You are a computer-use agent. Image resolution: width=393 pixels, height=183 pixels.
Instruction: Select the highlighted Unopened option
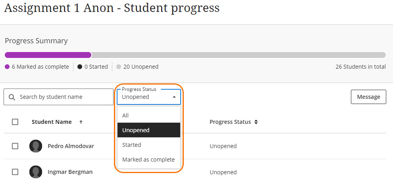point(136,130)
